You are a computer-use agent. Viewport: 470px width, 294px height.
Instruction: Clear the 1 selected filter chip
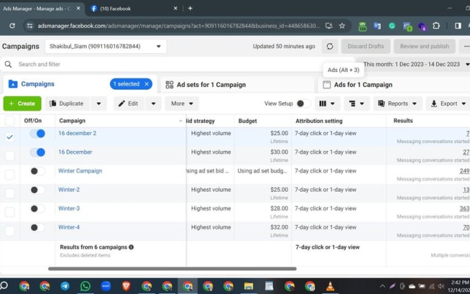pyautogui.click(x=147, y=84)
